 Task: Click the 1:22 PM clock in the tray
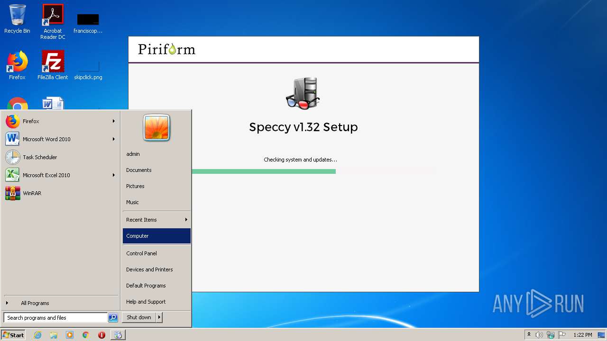click(583, 335)
